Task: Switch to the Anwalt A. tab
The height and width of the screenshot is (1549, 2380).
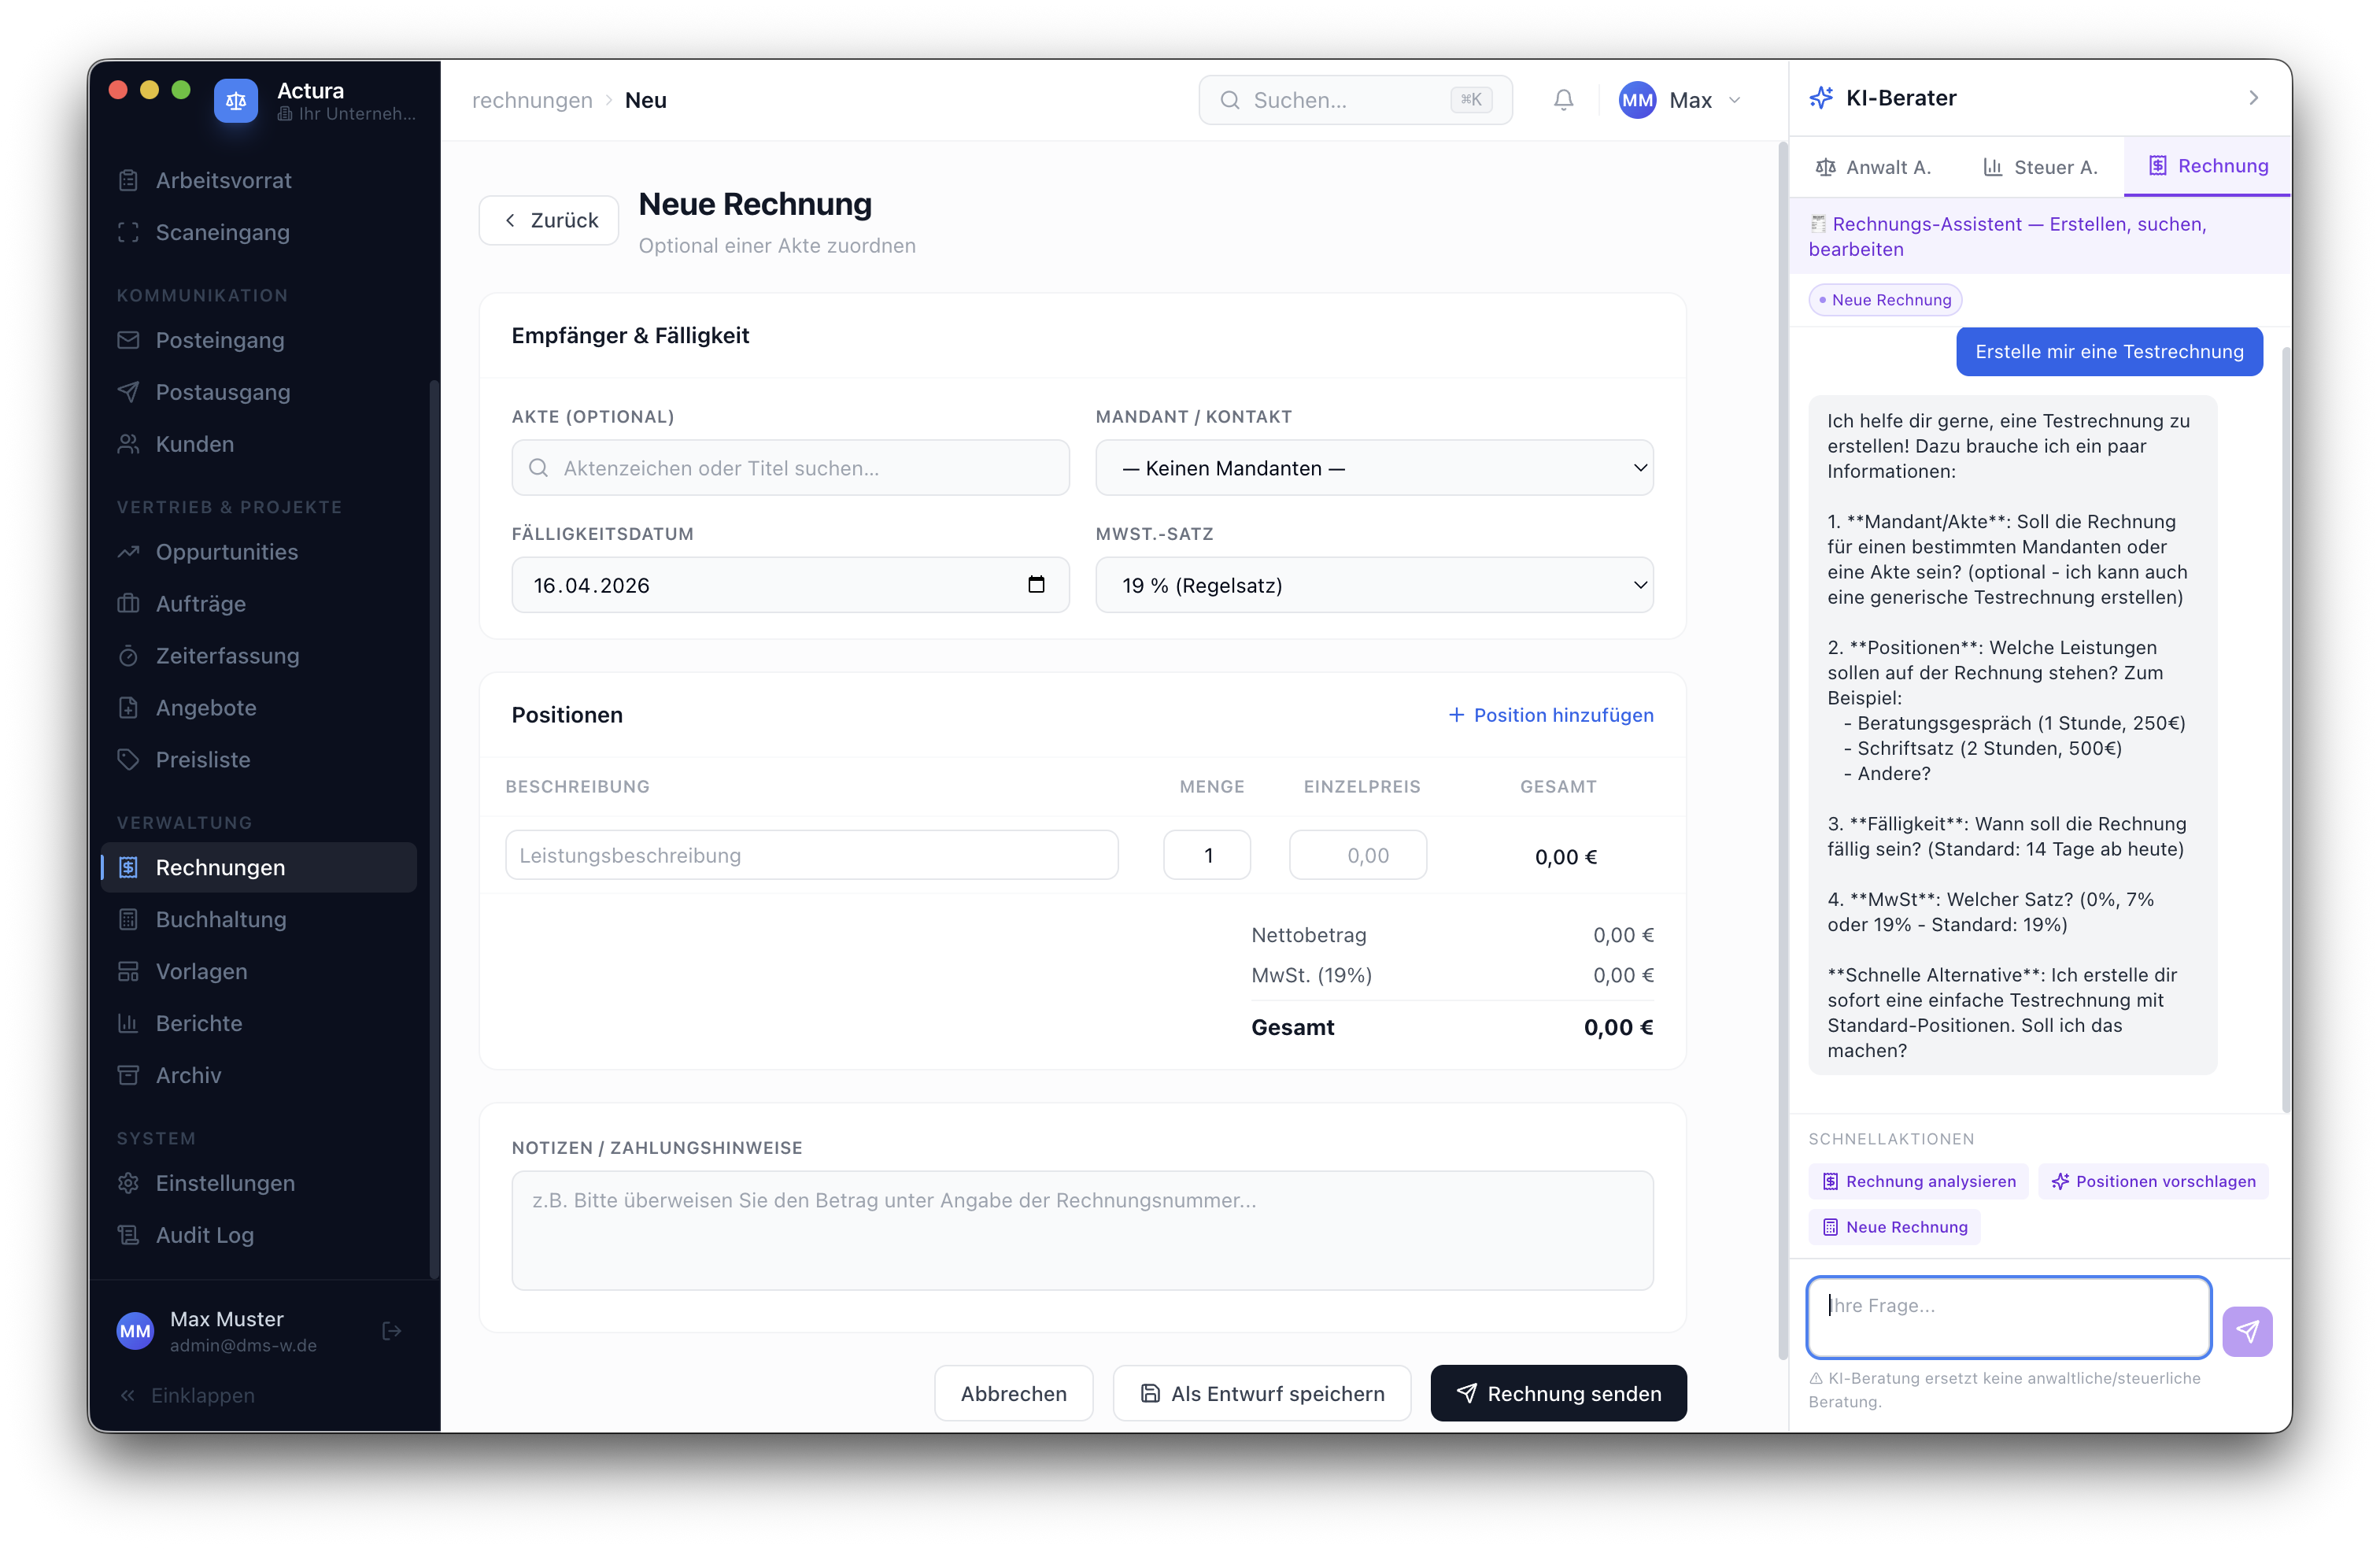Action: (x=1873, y=167)
